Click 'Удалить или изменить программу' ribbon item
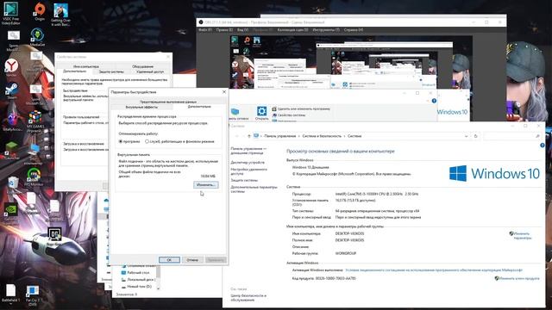 301,109
